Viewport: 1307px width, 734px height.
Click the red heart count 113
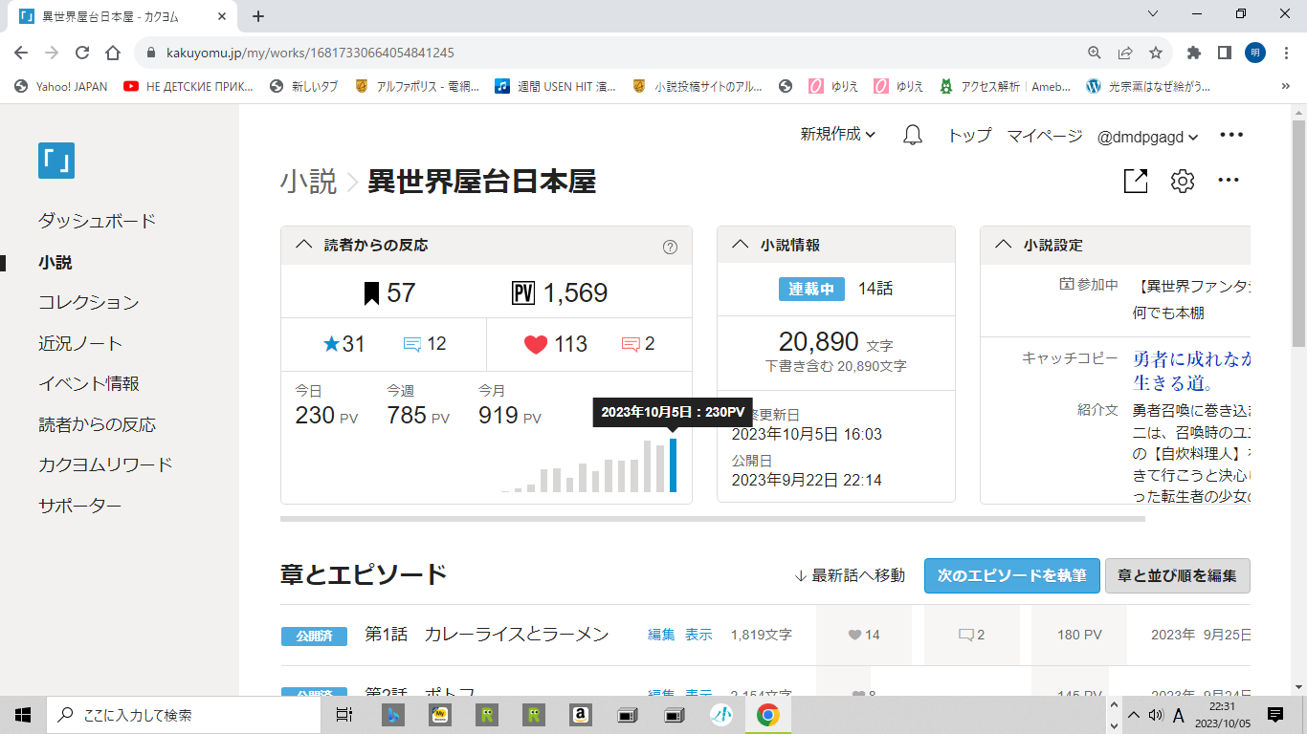(x=556, y=344)
